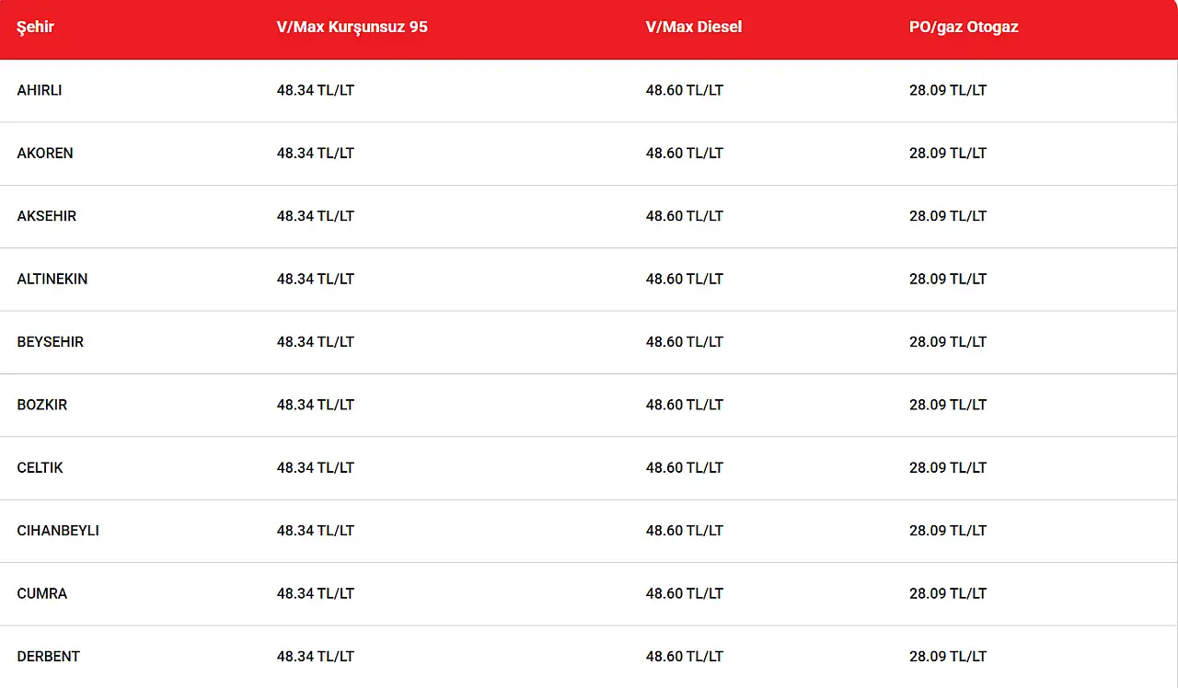The width and height of the screenshot is (1178, 688).
Task: Click the Kurşunsuz 95 price for CUMRA
Action: [x=315, y=594]
